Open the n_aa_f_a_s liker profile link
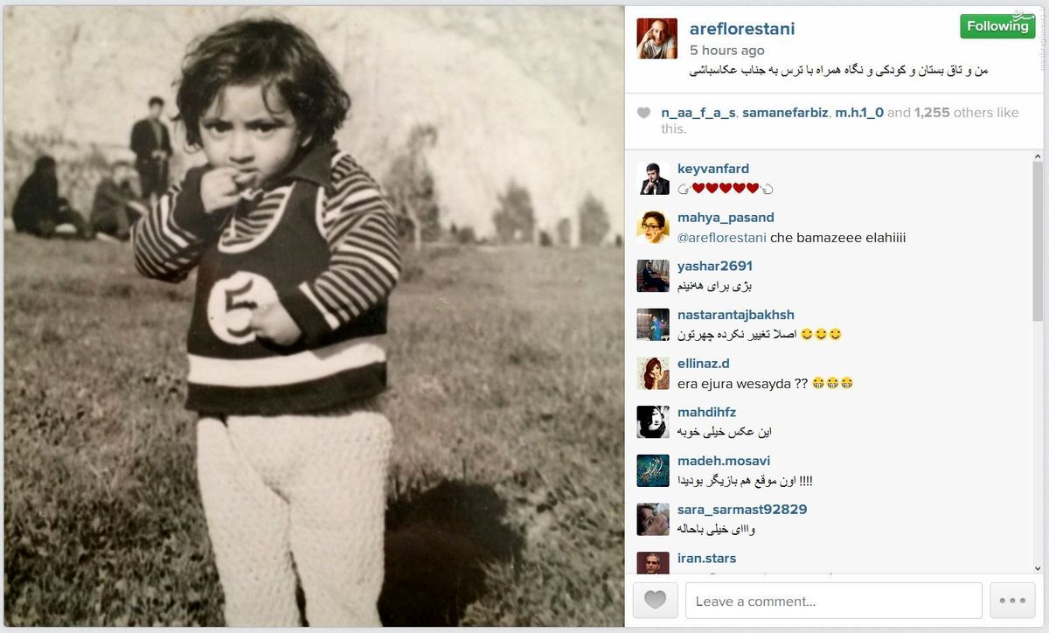1049x633 pixels. [698, 113]
